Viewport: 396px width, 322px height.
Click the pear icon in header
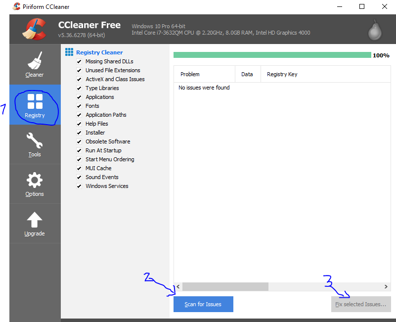(375, 30)
